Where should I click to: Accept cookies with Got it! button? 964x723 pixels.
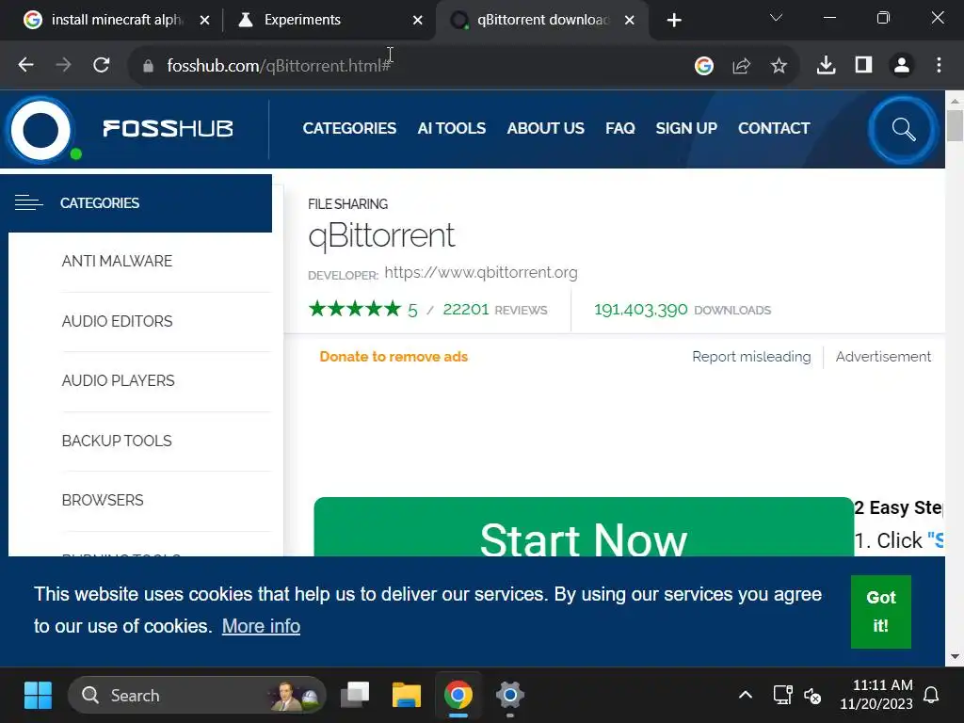[x=880, y=612]
